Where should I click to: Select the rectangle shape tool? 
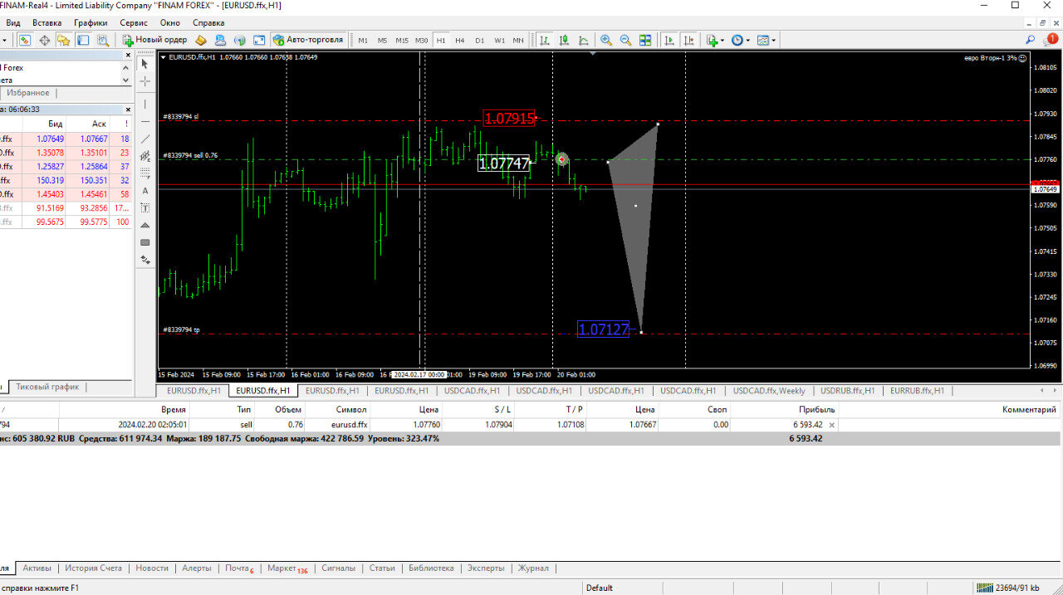click(x=145, y=242)
